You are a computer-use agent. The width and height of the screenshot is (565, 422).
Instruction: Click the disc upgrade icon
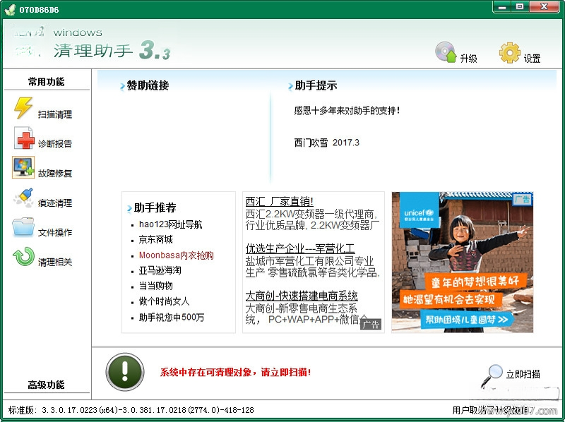[x=446, y=52]
